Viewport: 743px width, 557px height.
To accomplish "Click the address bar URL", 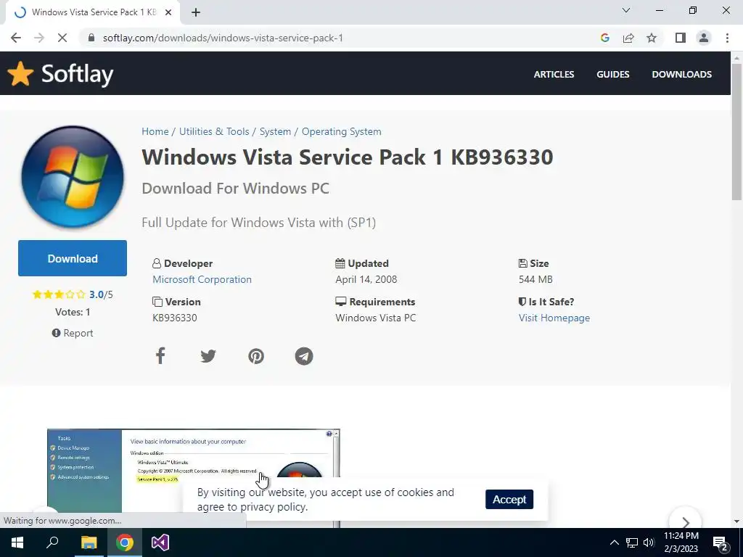I will pyautogui.click(x=223, y=38).
